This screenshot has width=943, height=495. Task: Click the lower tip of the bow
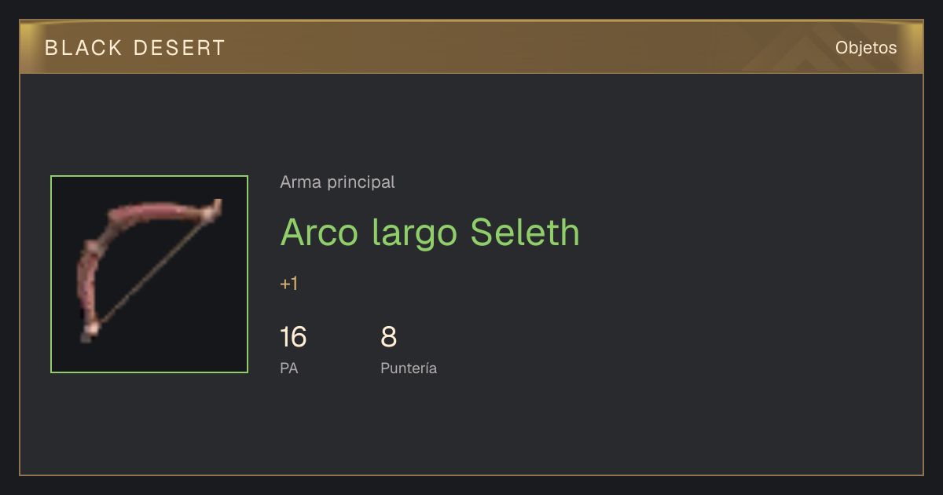click(x=89, y=331)
